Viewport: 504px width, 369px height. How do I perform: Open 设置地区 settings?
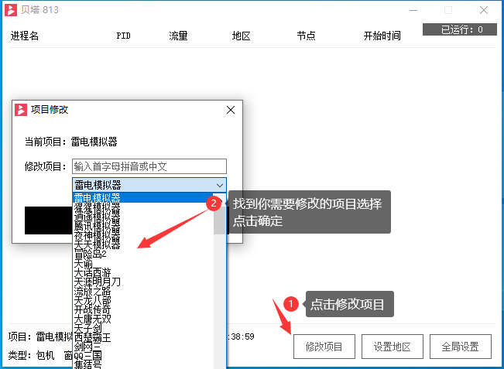393,346
